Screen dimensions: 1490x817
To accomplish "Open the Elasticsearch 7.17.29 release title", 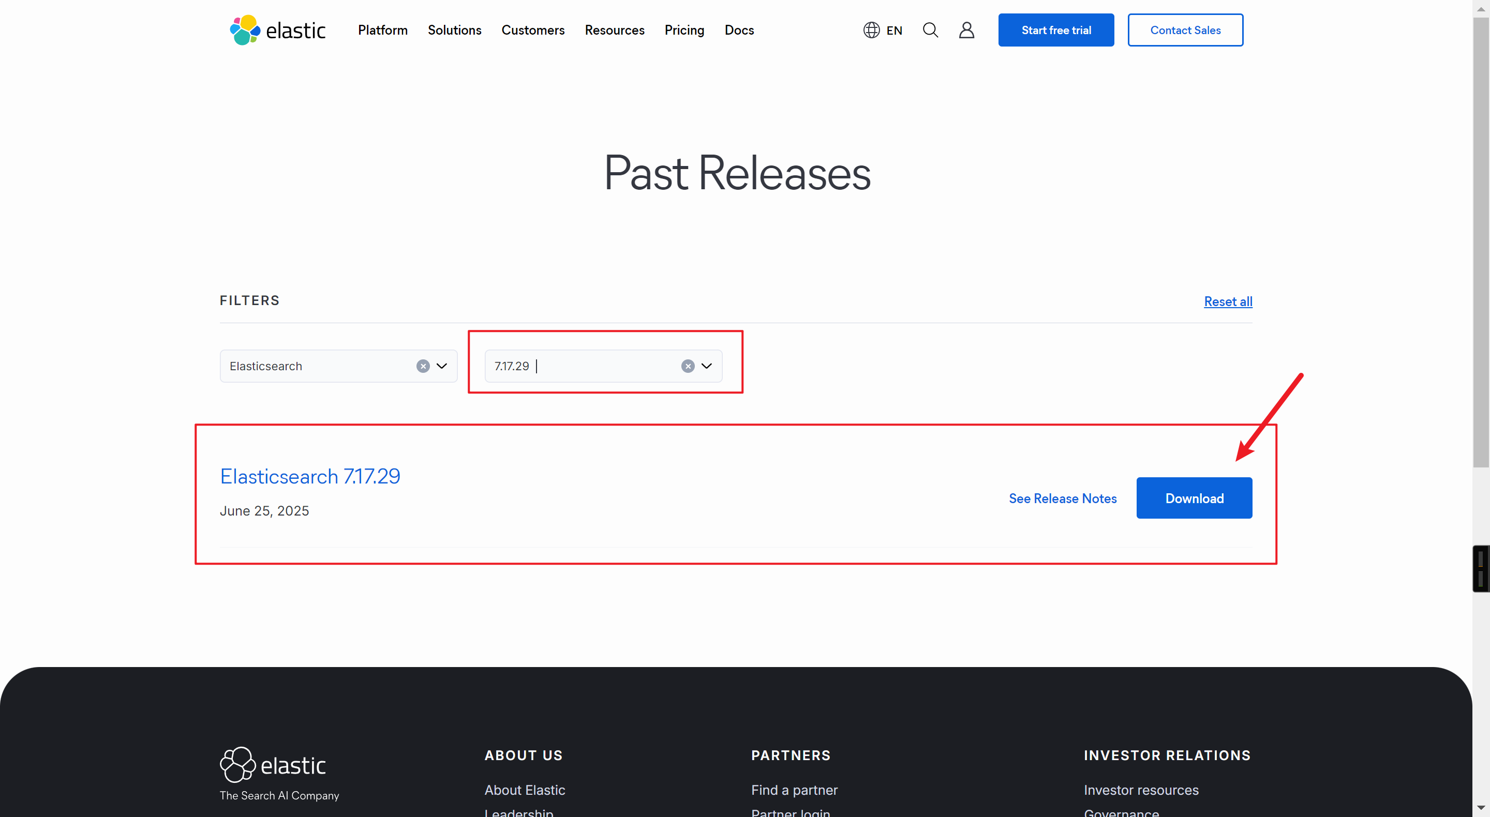I will tap(310, 476).
